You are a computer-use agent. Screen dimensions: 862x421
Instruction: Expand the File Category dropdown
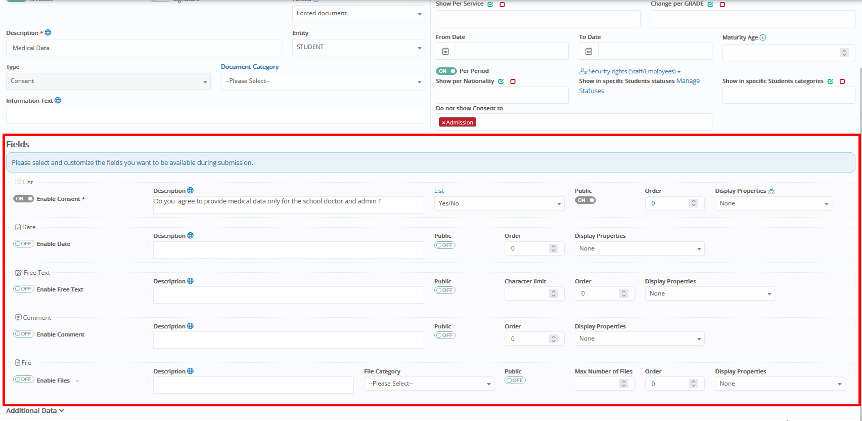click(429, 384)
